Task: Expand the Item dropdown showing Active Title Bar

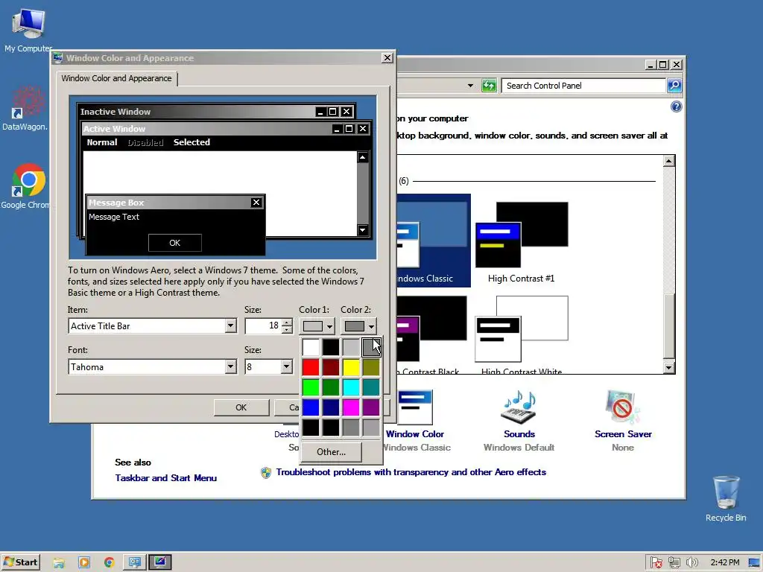Action: [x=231, y=326]
